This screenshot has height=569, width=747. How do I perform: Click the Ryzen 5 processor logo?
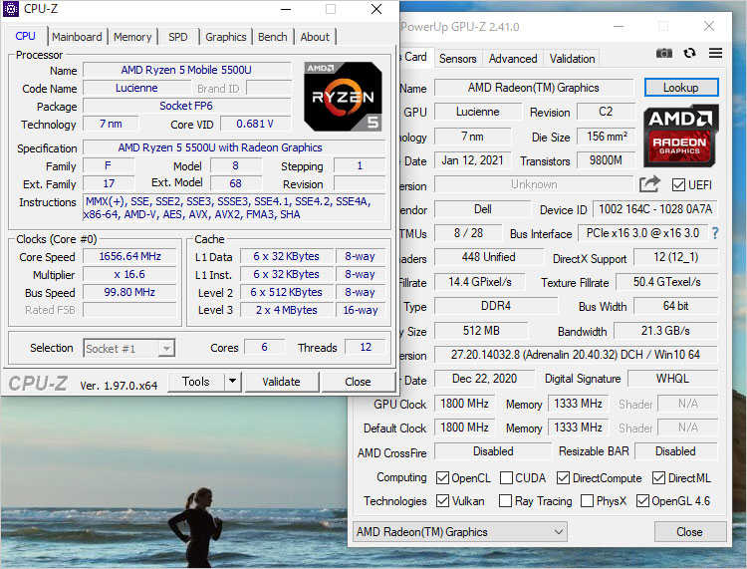pyautogui.click(x=343, y=97)
